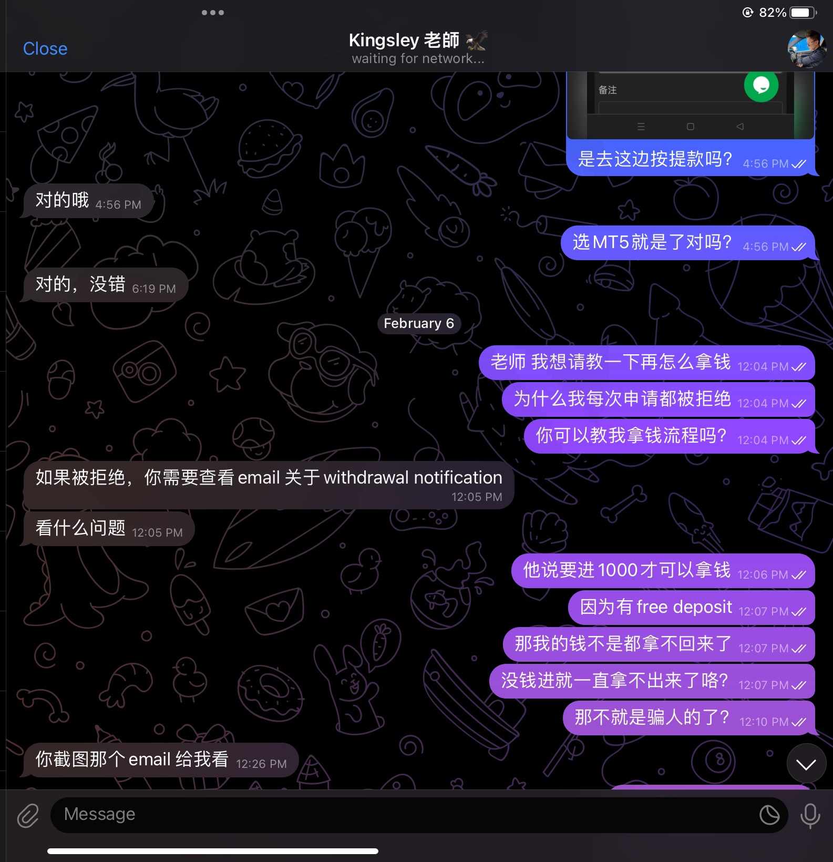Focus the Message input field
The height and width of the screenshot is (862, 833).
[405, 815]
